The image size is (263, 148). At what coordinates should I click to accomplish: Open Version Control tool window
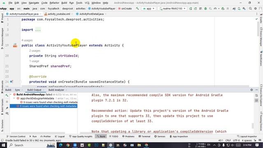tap(16, 136)
